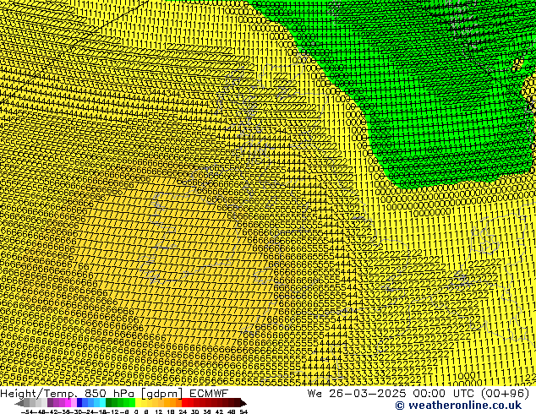This screenshot has width=536, height=414.
Task: Click the dark maroon right arrow of legend
Action: (x=243, y=403)
